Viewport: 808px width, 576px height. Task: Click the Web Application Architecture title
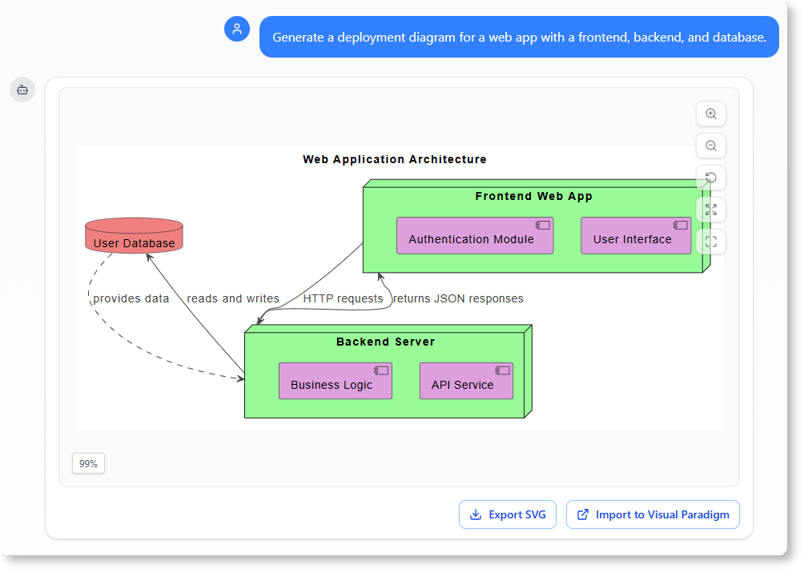tap(394, 159)
